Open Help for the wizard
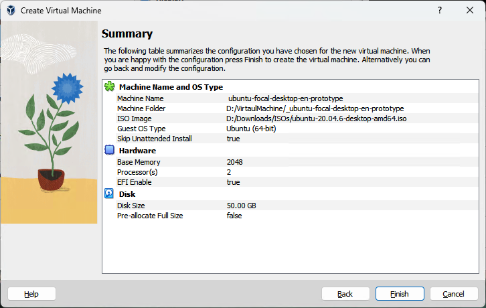This screenshot has height=308, width=486. coord(31,294)
